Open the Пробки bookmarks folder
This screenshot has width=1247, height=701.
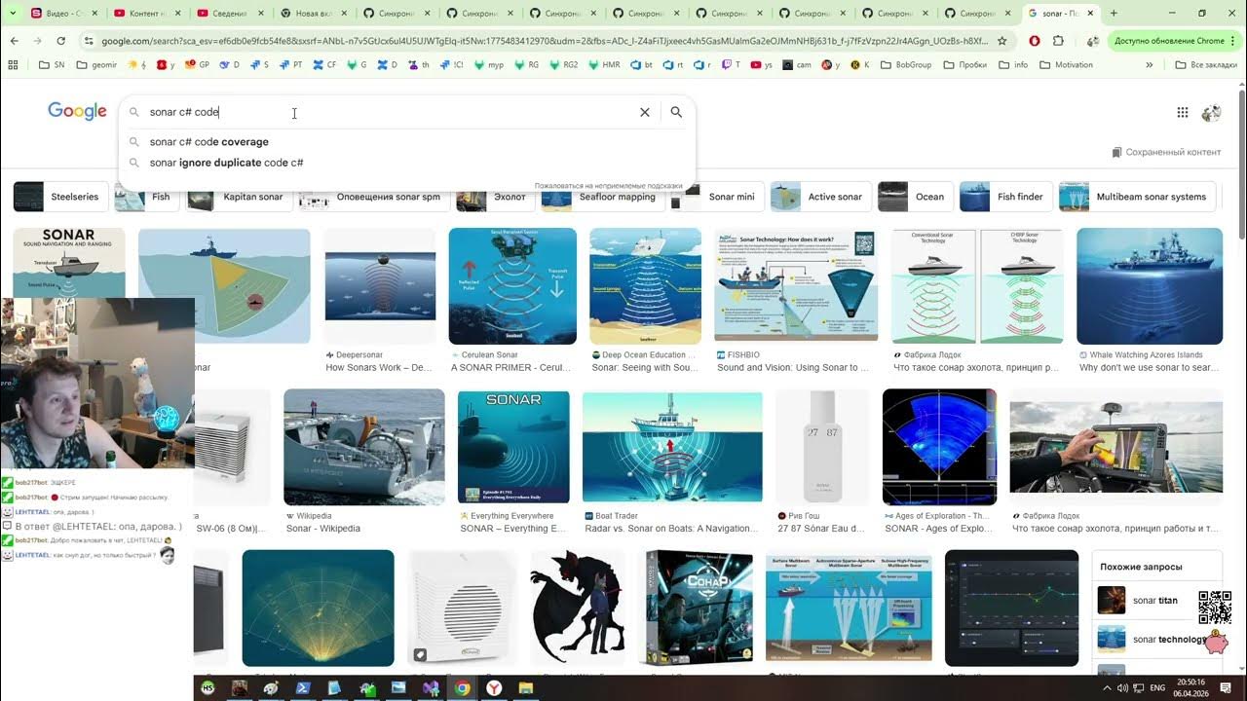[965, 65]
